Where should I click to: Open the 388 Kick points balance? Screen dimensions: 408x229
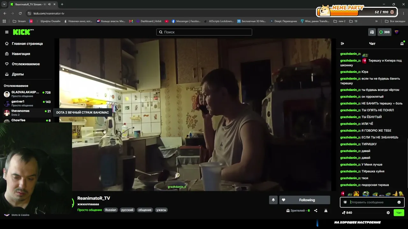click(384, 32)
